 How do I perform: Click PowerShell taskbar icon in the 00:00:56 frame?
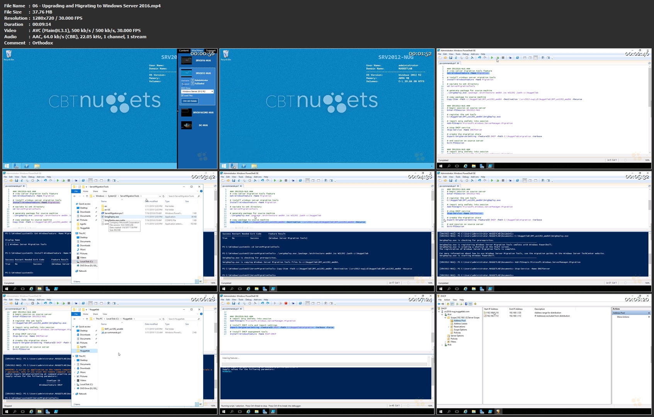tap(27, 166)
